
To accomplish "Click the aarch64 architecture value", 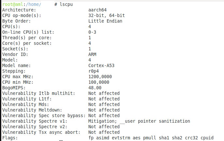I will coord(97,10).
